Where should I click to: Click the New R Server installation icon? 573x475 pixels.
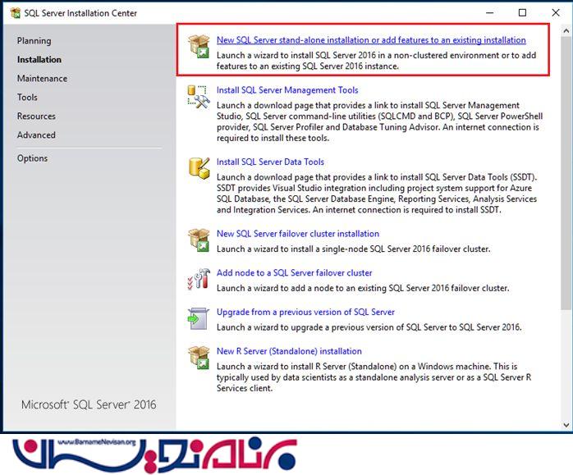pyautogui.click(x=199, y=359)
